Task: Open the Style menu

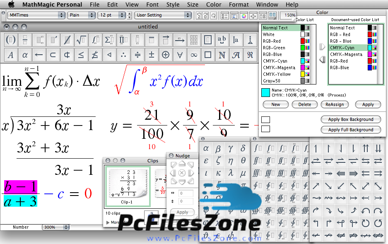Action: click(173, 5)
